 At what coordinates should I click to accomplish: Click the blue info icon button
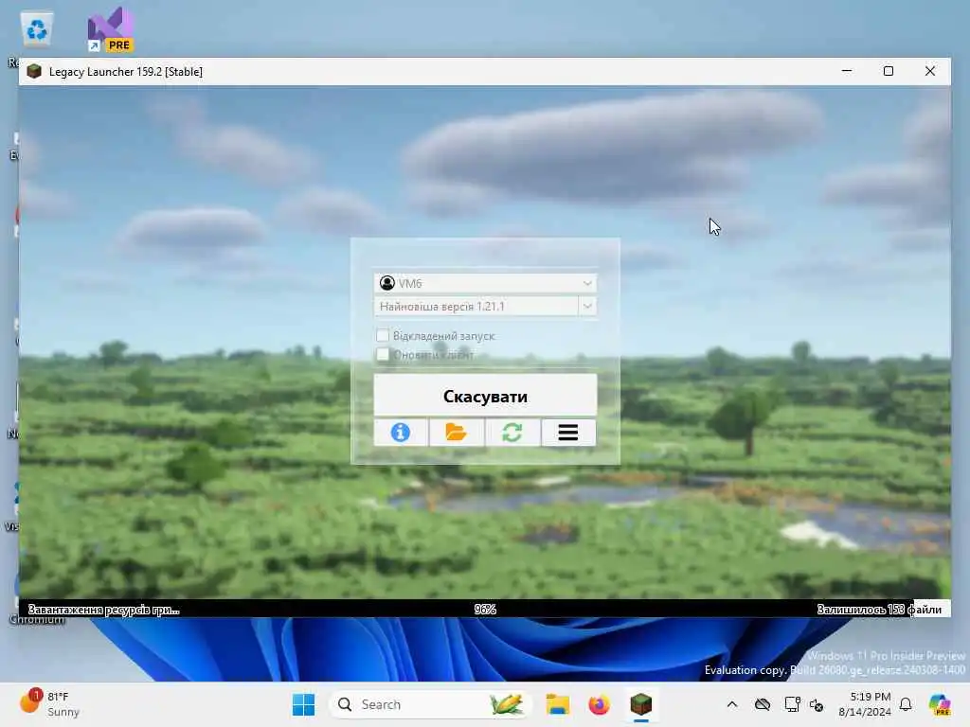tap(401, 432)
